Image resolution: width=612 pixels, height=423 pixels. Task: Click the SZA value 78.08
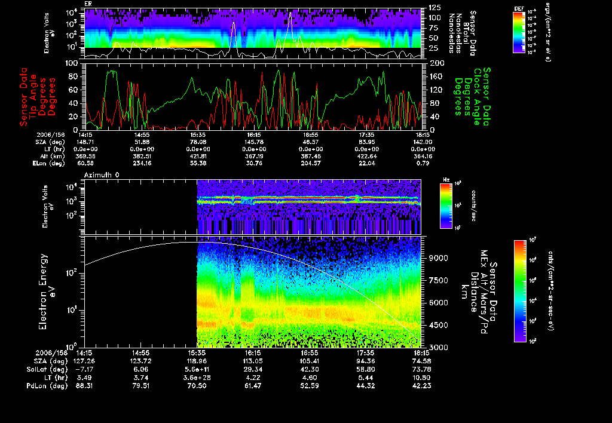198,142
